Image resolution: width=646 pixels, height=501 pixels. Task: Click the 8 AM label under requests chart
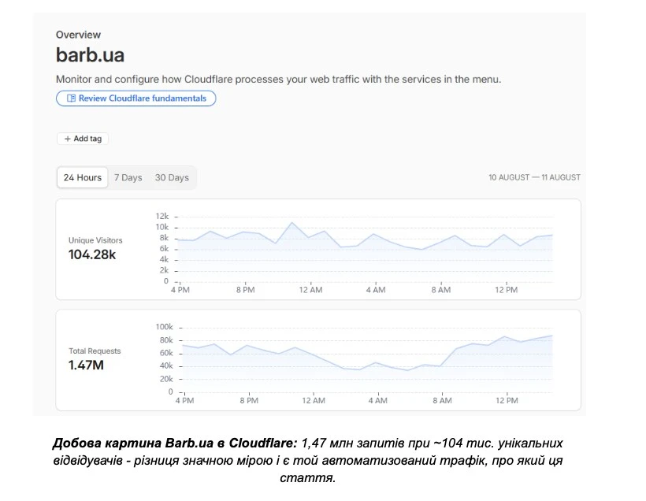point(442,400)
